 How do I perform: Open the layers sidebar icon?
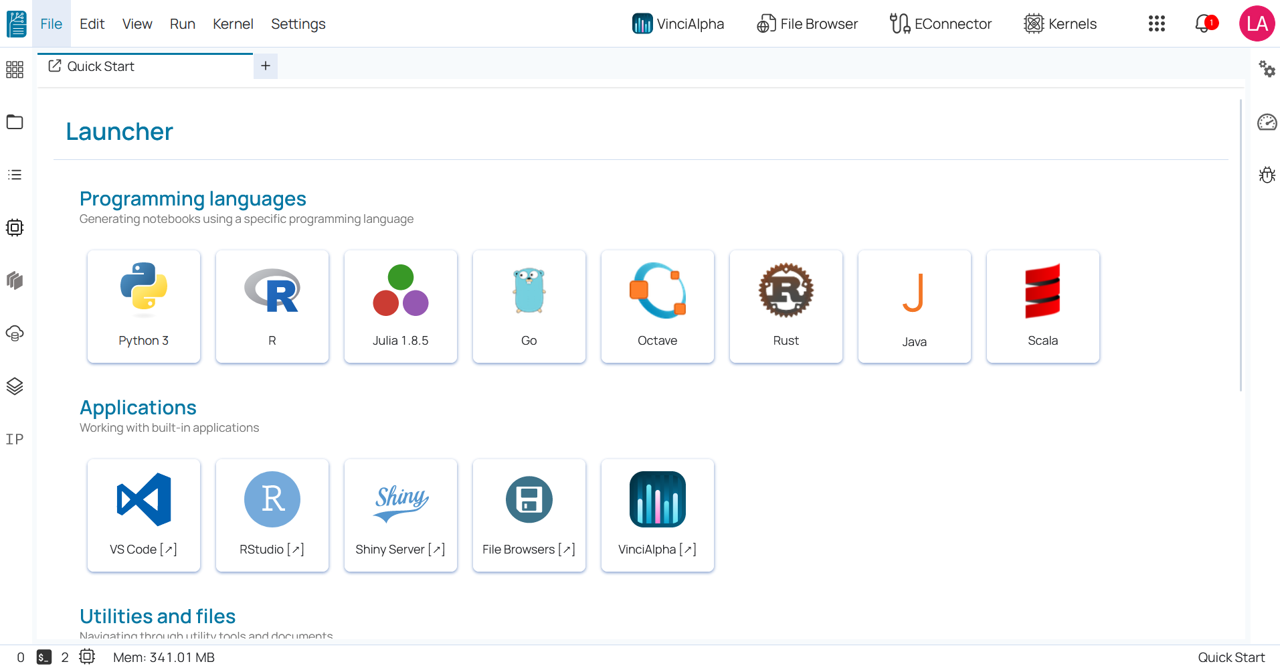pyautogui.click(x=15, y=386)
